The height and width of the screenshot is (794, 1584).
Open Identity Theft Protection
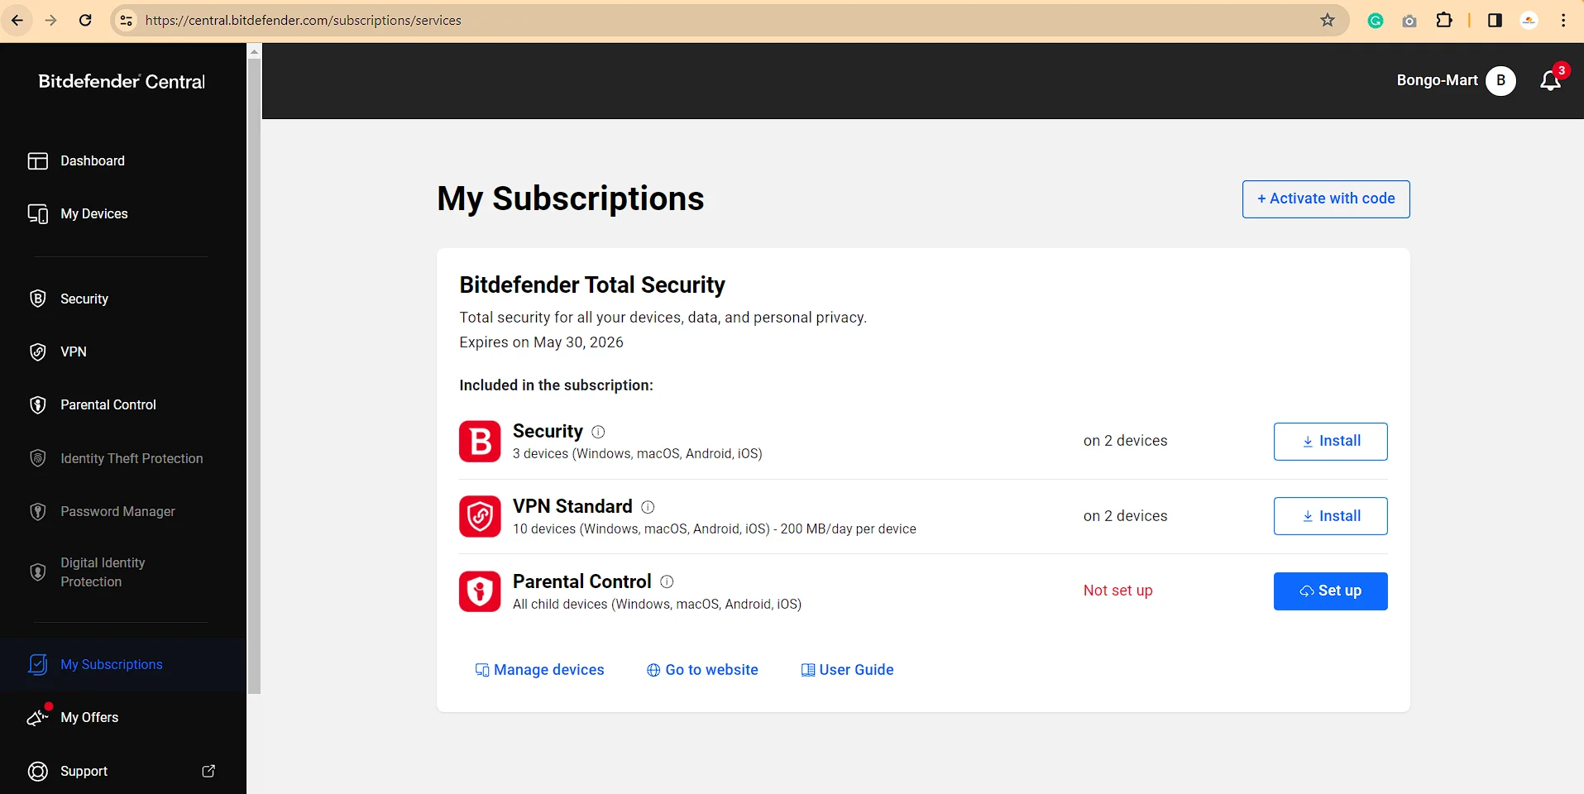pos(132,458)
